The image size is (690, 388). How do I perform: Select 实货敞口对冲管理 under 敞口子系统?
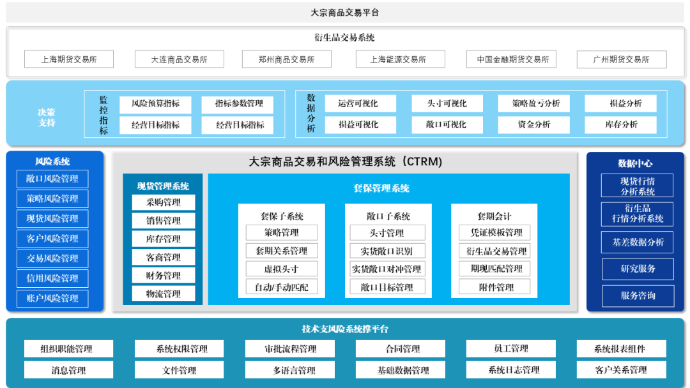(x=387, y=269)
